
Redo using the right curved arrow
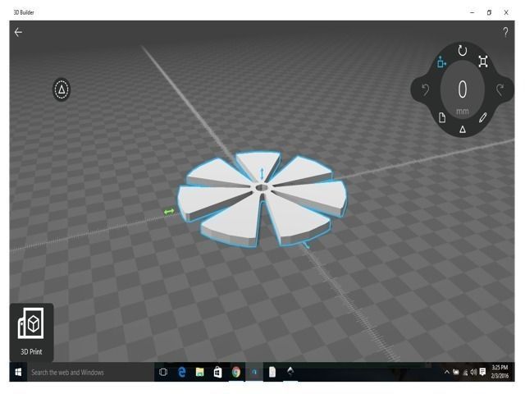[x=500, y=89]
